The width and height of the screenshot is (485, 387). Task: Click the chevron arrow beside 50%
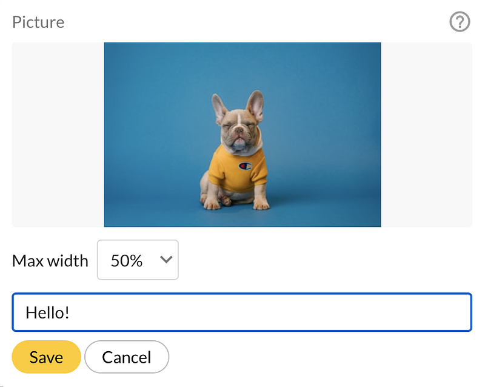click(166, 260)
